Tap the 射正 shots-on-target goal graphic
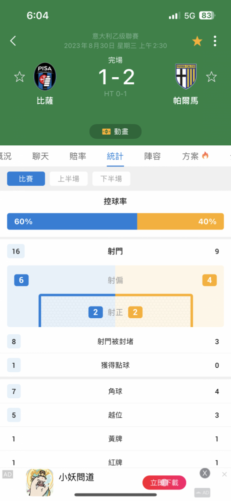The height and width of the screenshot is (501, 231). point(115,311)
